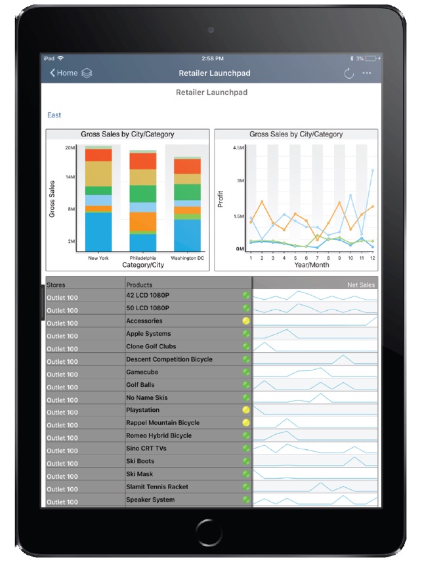
Task: Open the more options ellipsis
Action: coord(366,73)
